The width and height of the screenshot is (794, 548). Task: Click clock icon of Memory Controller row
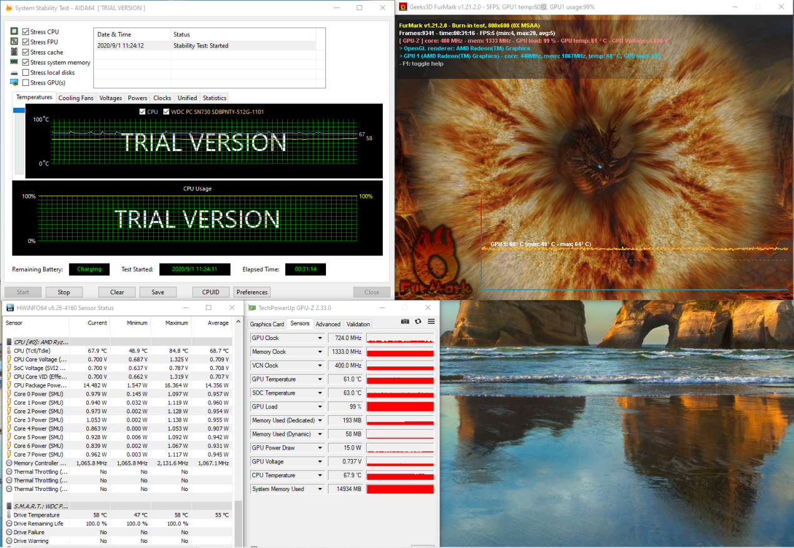point(9,463)
